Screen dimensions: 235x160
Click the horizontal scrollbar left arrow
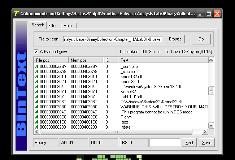(37, 132)
